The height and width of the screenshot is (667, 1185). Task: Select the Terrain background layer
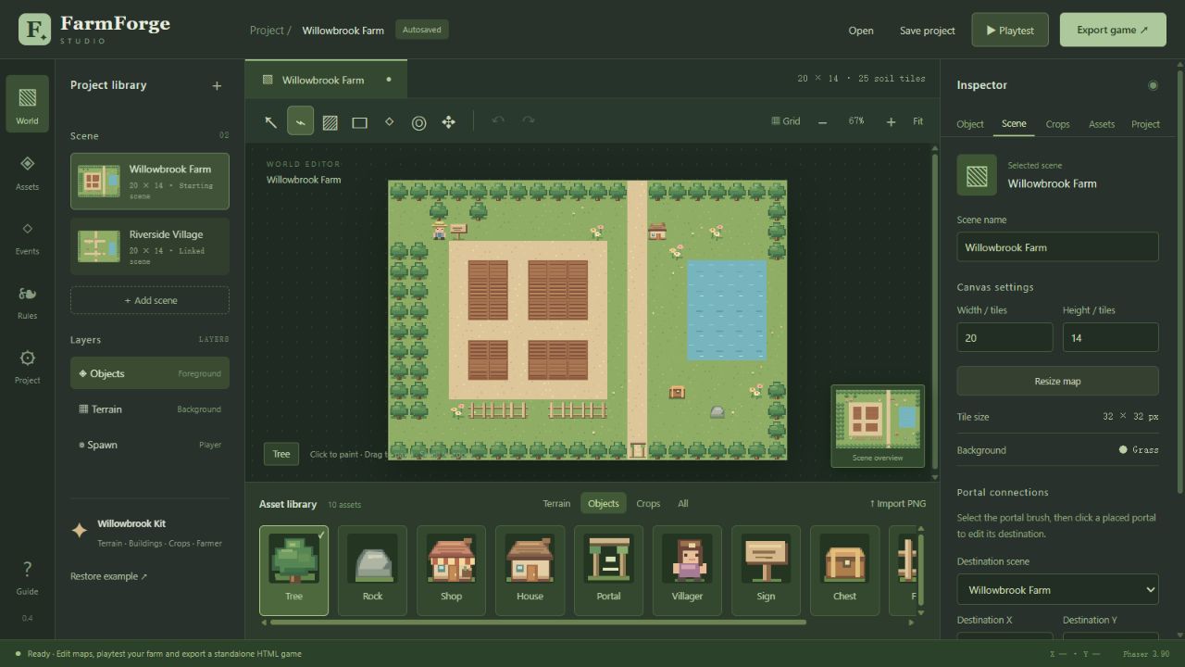tap(150, 409)
